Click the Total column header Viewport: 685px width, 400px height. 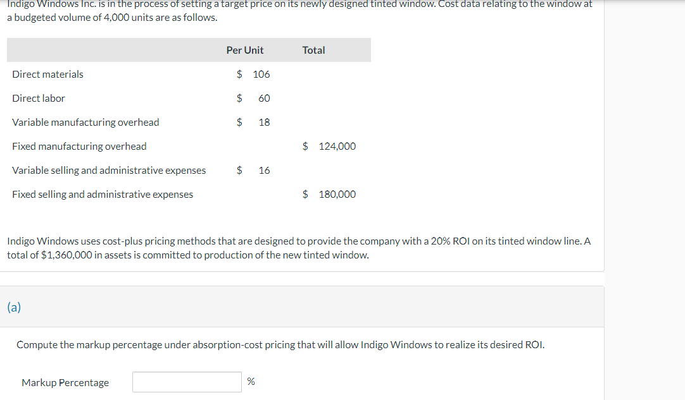313,50
